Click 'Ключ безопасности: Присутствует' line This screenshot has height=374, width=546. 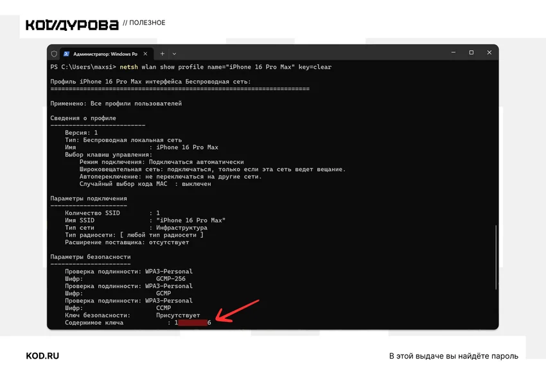(132, 316)
